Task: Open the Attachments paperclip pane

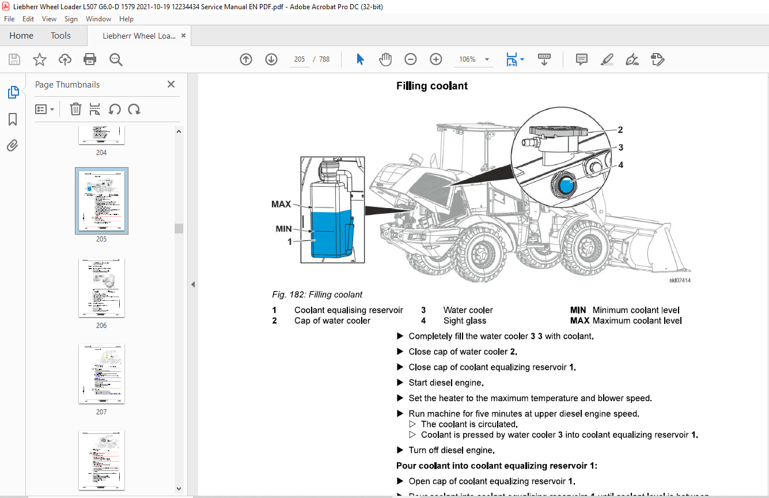Action: pos(13,146)
